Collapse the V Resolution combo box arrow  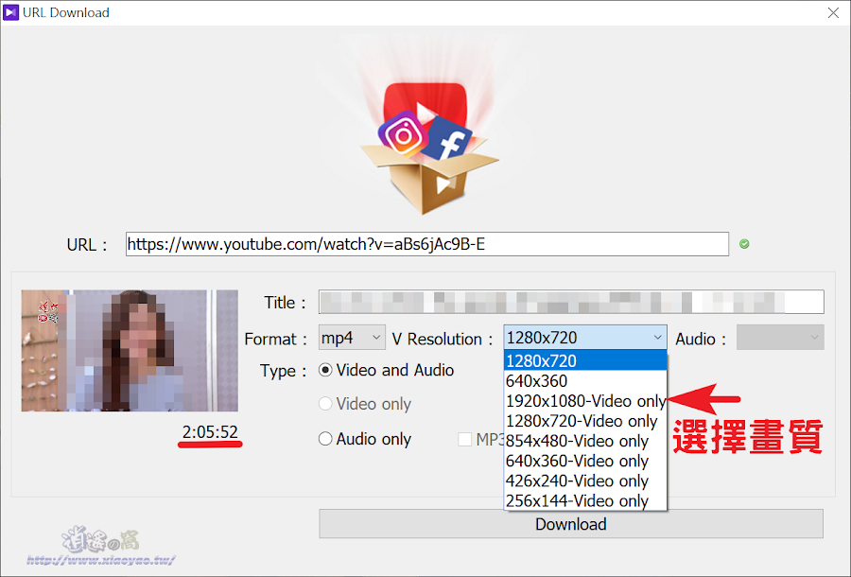click(x=657, y=338)
